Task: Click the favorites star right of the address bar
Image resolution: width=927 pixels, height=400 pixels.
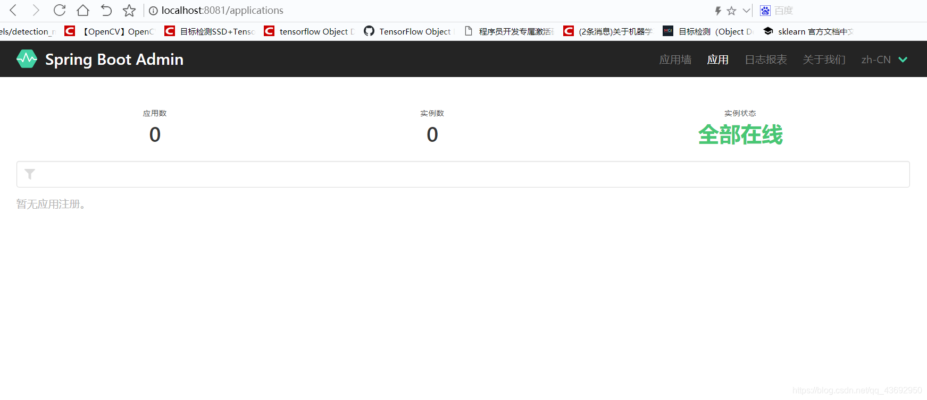Action: coord(732,11)
